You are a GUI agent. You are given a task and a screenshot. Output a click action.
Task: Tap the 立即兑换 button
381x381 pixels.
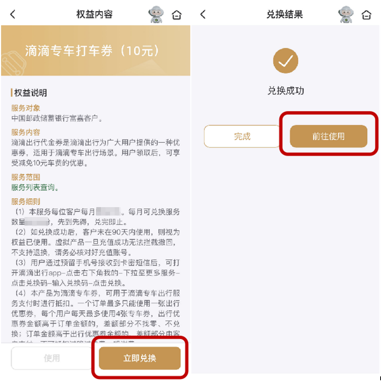(x=140, y=358)
